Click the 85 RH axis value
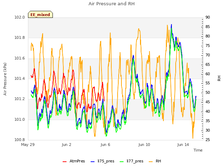 [x=208, y=27]
